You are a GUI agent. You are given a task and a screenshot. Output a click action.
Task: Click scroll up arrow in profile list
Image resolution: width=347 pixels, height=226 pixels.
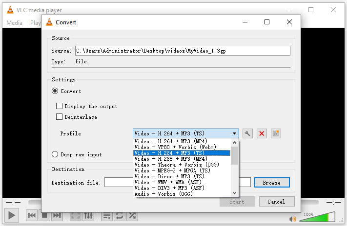coord(234,143)
